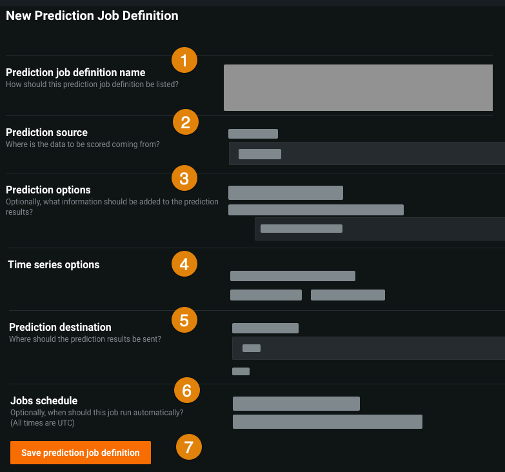Click the orange number 2 callout badge
This screenshot has width=505, height=472.
pos(186,122)
